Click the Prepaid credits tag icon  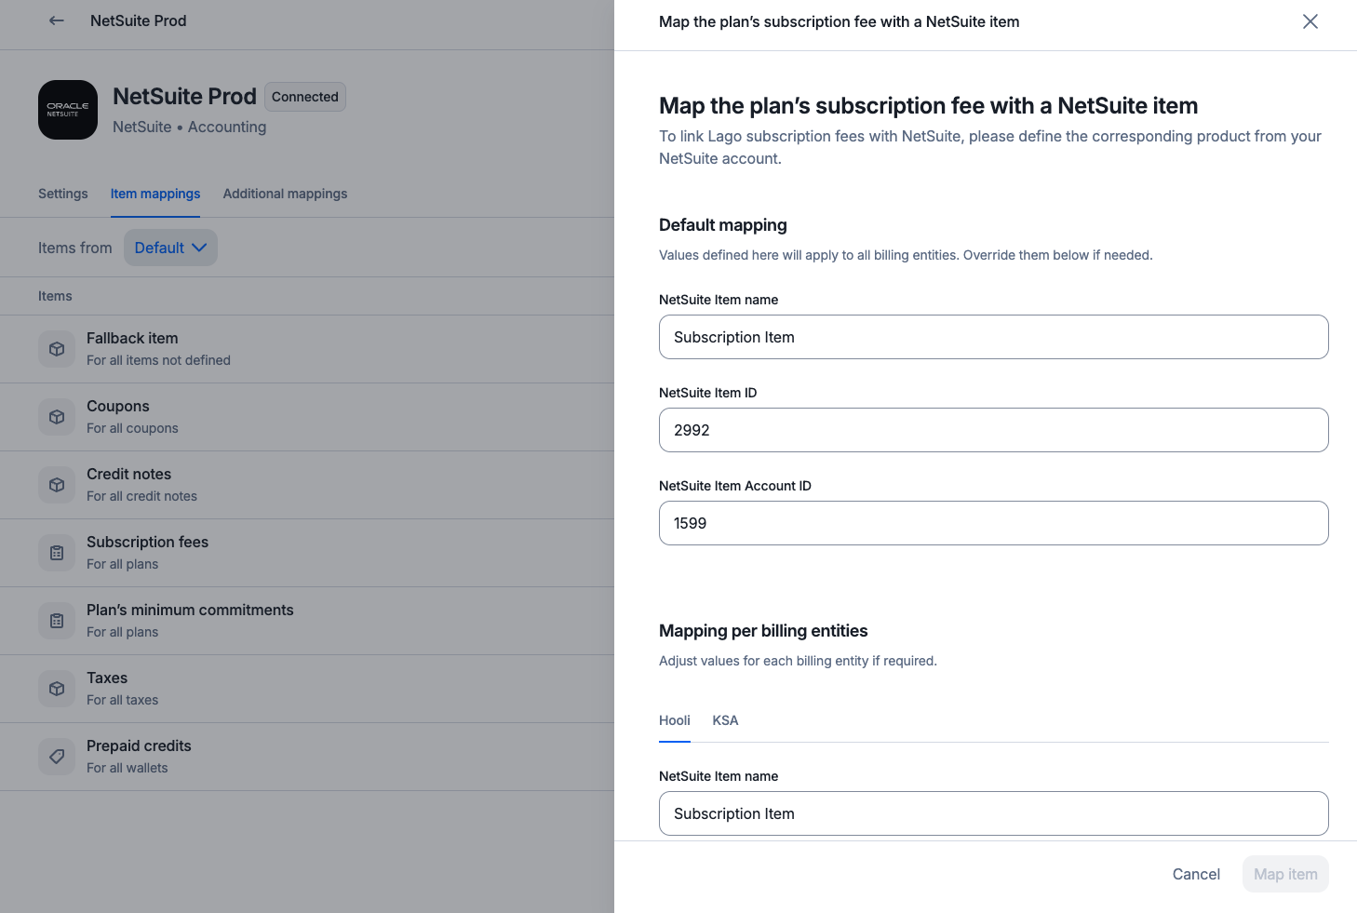[57, 757]
